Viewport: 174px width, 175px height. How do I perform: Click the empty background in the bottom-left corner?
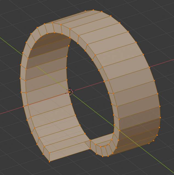pyautogui.click(x=11, y=165)
